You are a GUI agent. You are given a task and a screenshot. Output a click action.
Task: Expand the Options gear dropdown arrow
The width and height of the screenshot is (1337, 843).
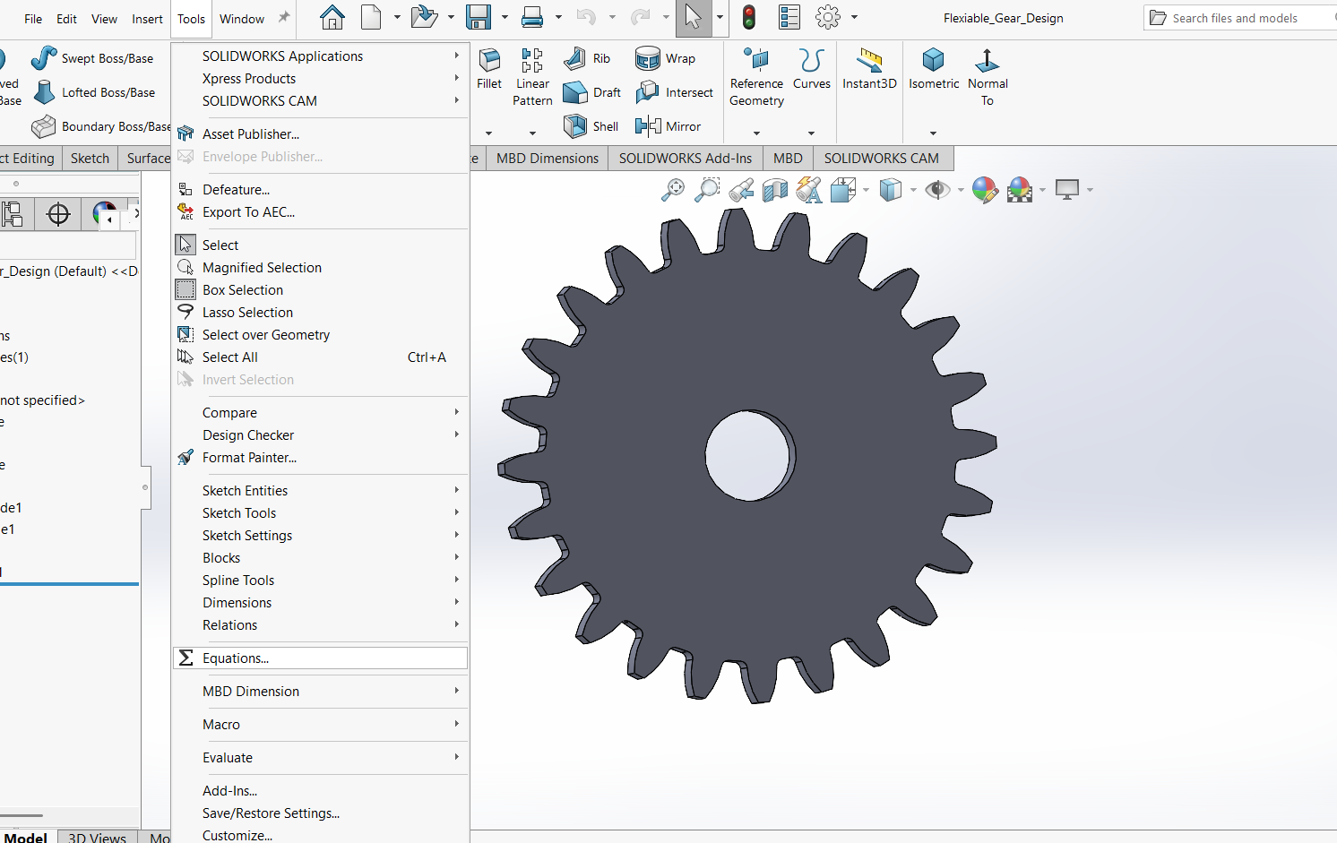854,17
